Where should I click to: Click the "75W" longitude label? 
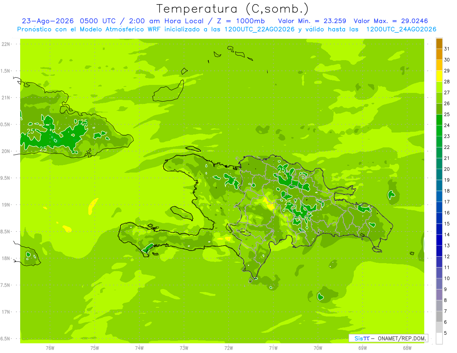[x=95, y=348]
